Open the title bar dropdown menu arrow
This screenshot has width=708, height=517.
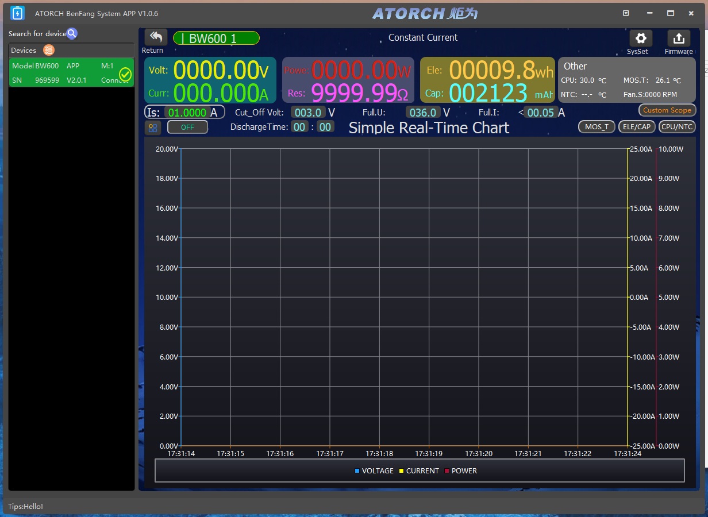626,13
